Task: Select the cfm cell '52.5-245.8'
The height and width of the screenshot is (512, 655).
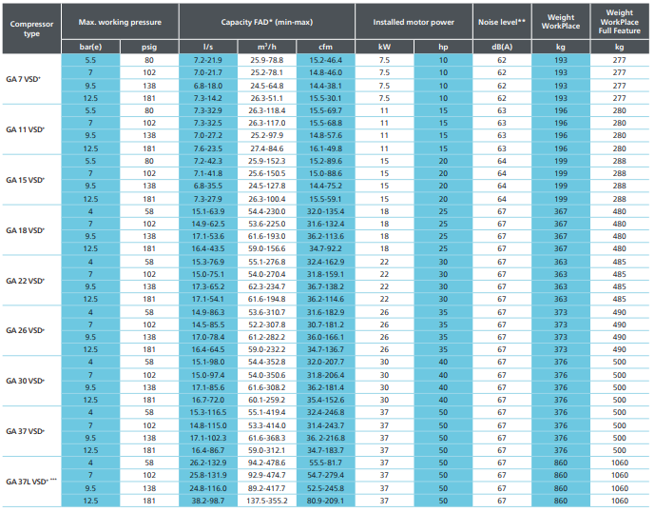Action: (x=325, y=488)
